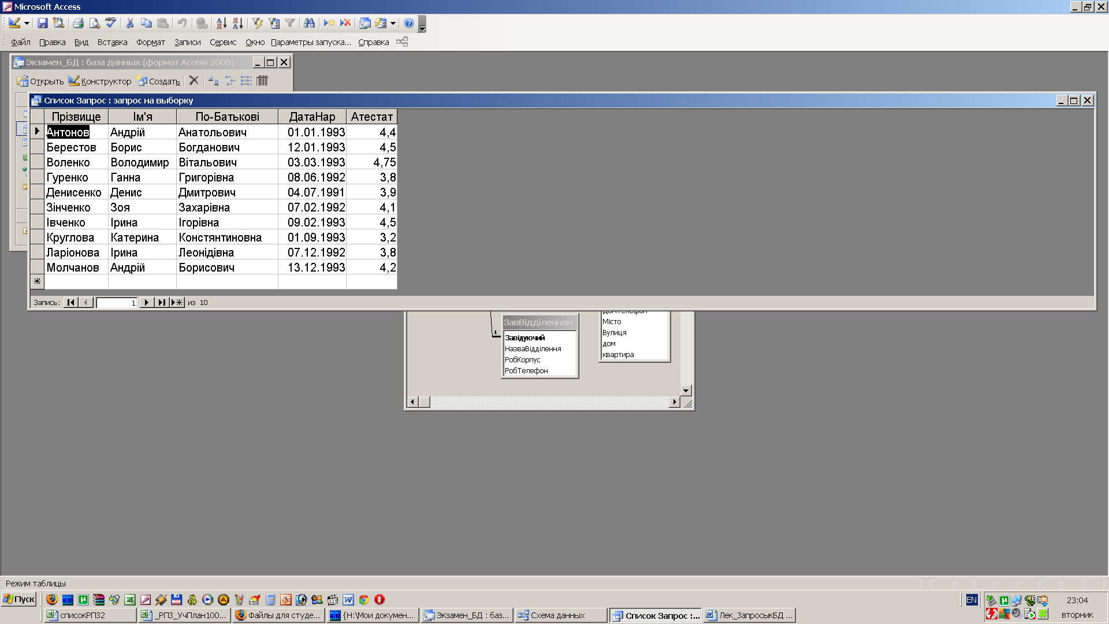Run the ABC spelling check
The width and height of the screenshot is (1109, 624).
(110, 23)
